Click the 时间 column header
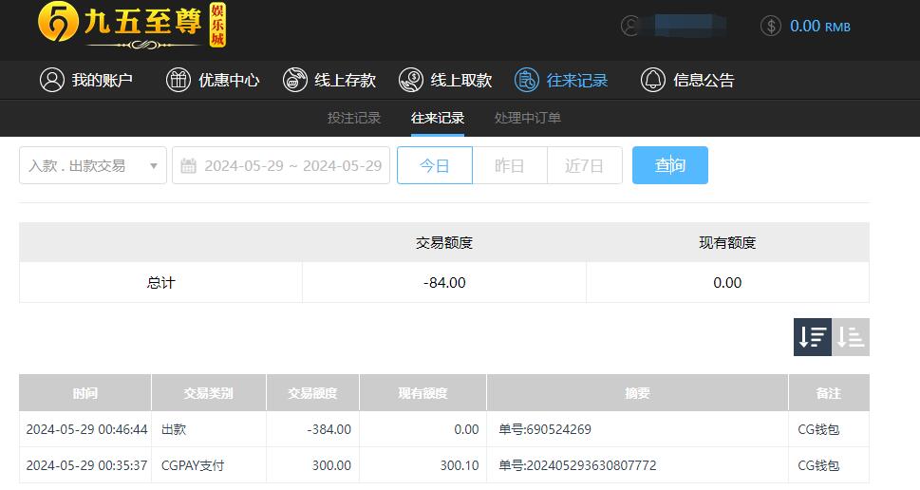Image resolution: width=920 pixels, height=490 pixels. tap(85, 392)
